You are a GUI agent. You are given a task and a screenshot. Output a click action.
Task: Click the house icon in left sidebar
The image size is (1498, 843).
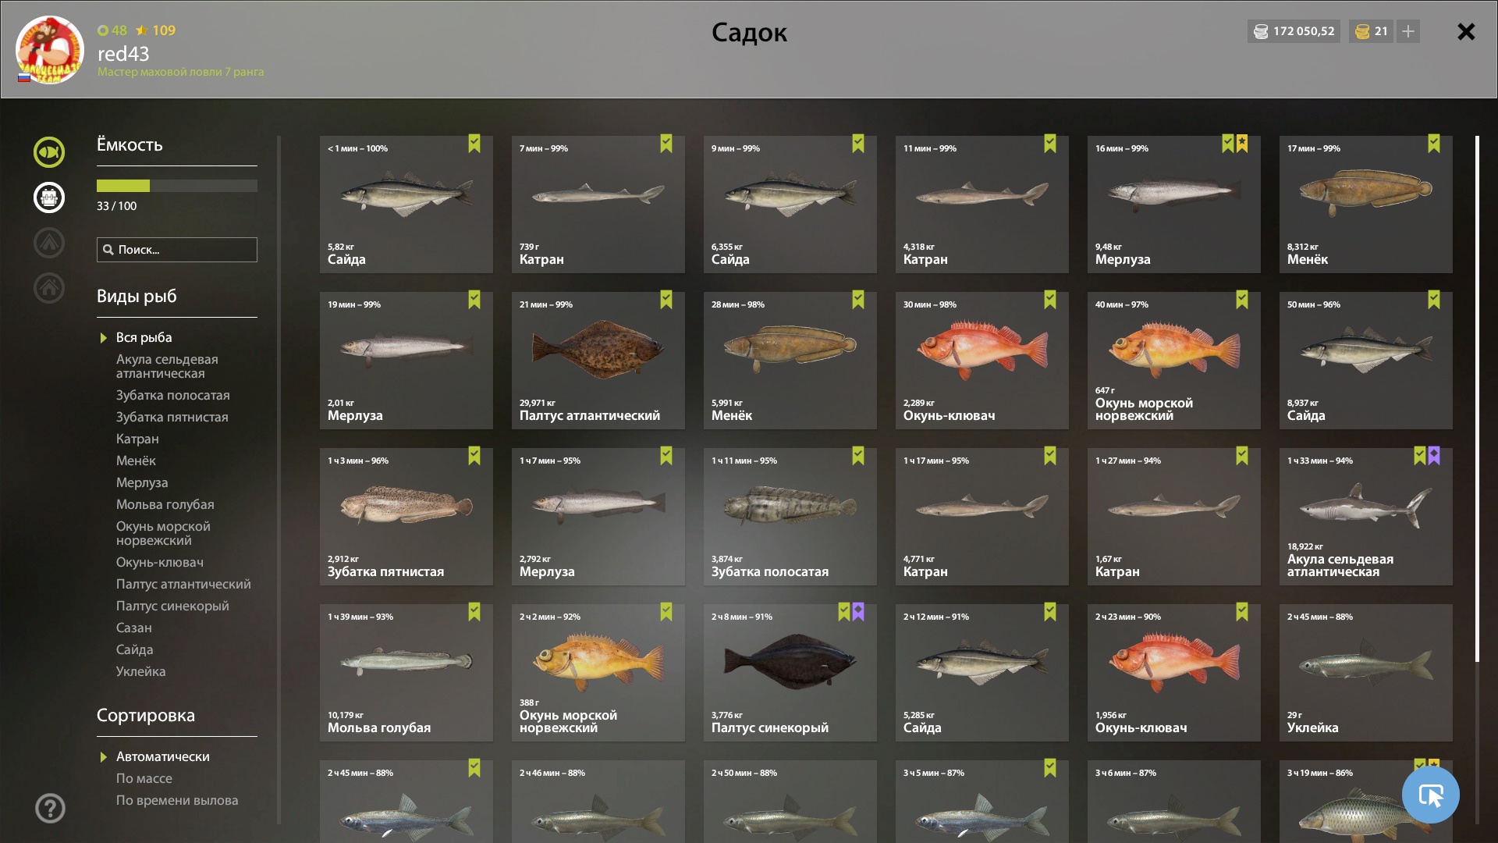pyautogui.click(x=49, y=288)
